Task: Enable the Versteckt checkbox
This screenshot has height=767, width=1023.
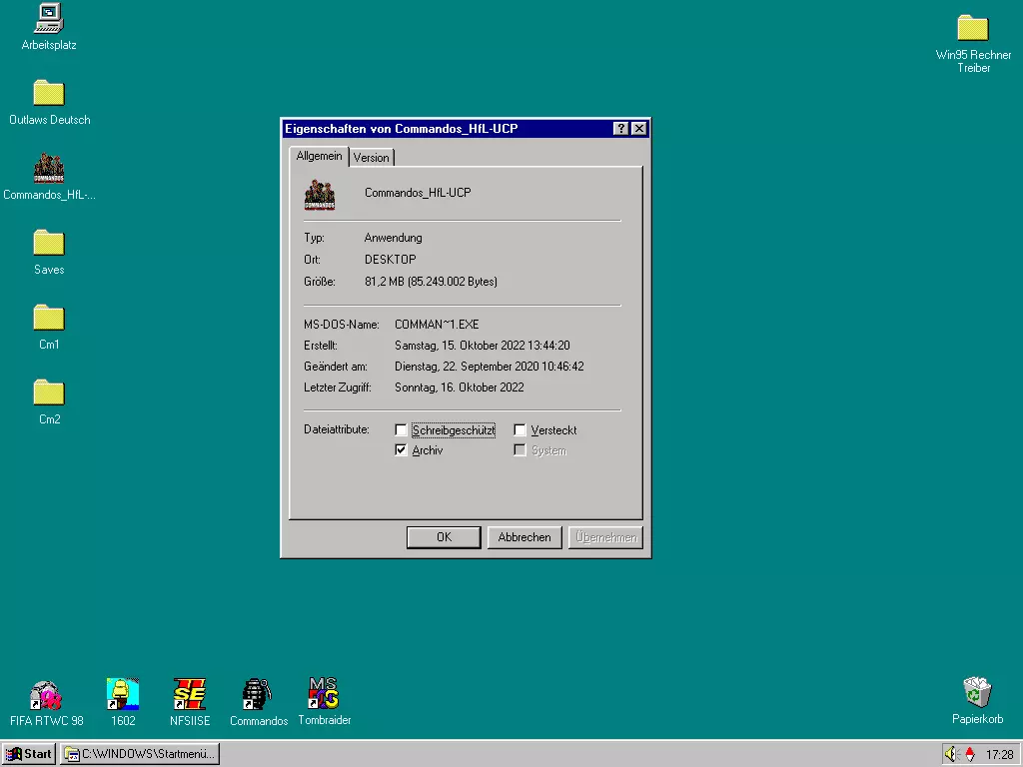Action: tap(519, 430)
